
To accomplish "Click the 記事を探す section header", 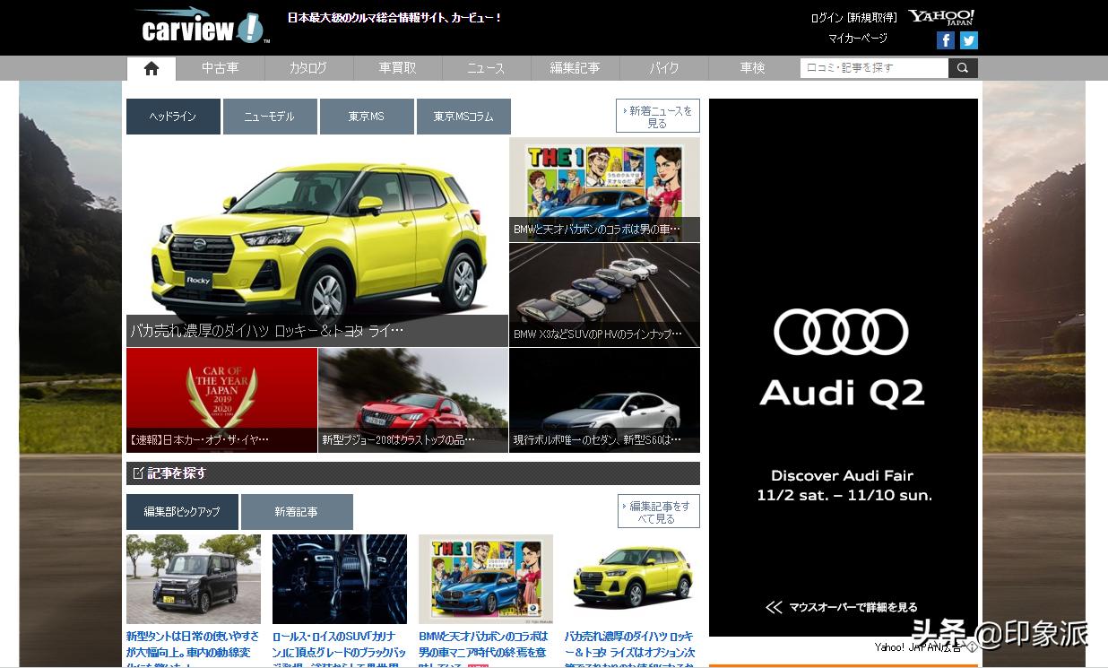I will [412, 473].
